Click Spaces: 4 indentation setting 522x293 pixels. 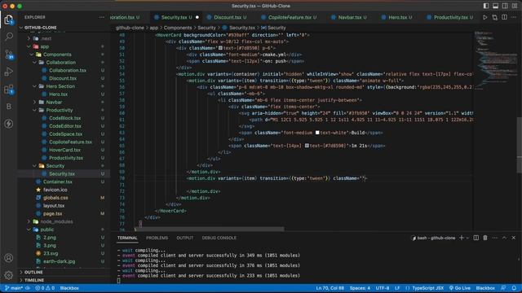[x=360, y=288]
